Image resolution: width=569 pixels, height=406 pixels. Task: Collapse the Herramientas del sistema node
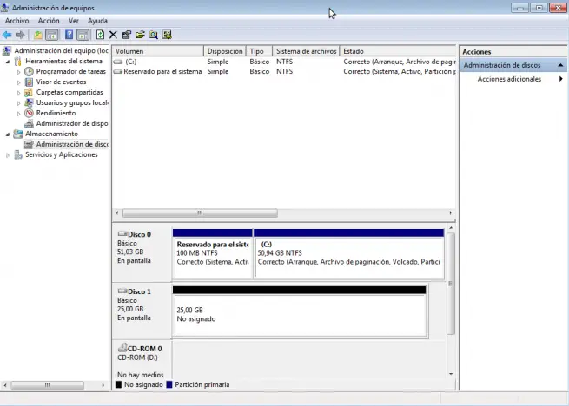point(9,62)
